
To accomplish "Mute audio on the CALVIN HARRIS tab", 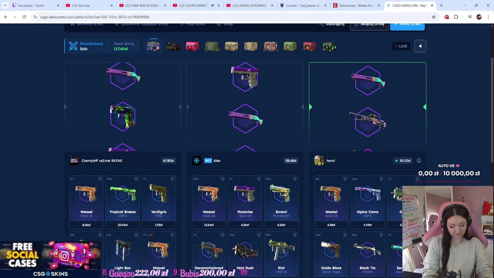I will (x=212, y=5).
